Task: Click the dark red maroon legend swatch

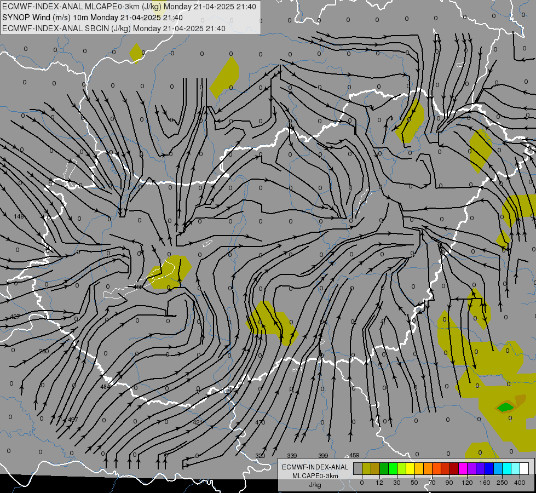Action: coord(454,469)
